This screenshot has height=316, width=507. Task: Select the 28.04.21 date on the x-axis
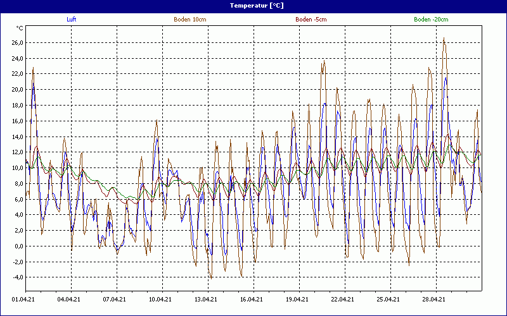coord(434,300)
